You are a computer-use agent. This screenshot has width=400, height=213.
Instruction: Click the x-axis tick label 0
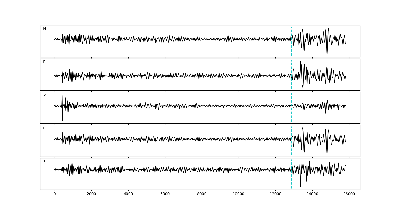point(55,194)
